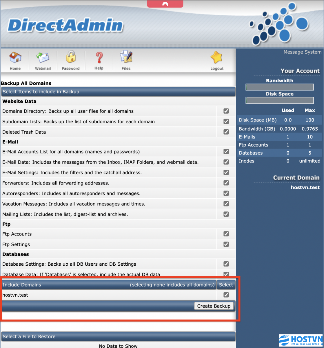
Task: Open the Home section
Action: (15, 60)
